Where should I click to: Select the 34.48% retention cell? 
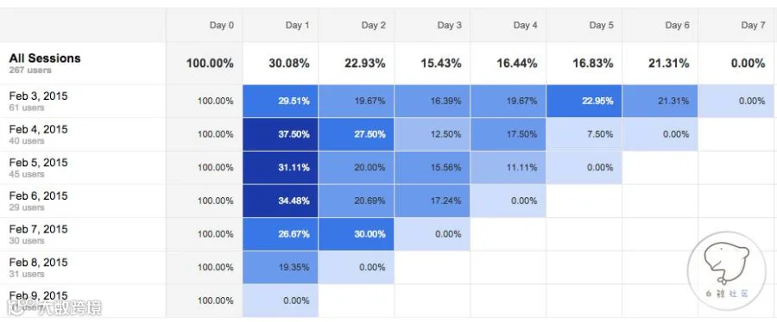click(281, 201)
